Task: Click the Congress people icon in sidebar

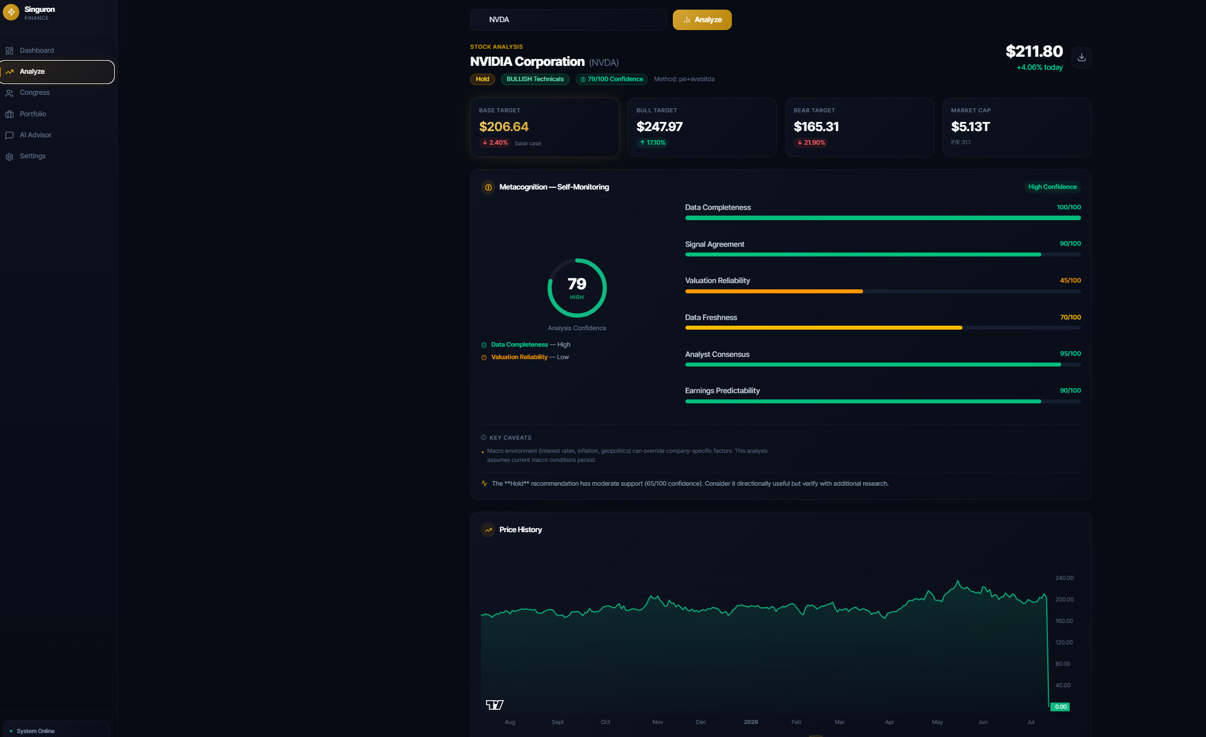Action: point(10,93)
